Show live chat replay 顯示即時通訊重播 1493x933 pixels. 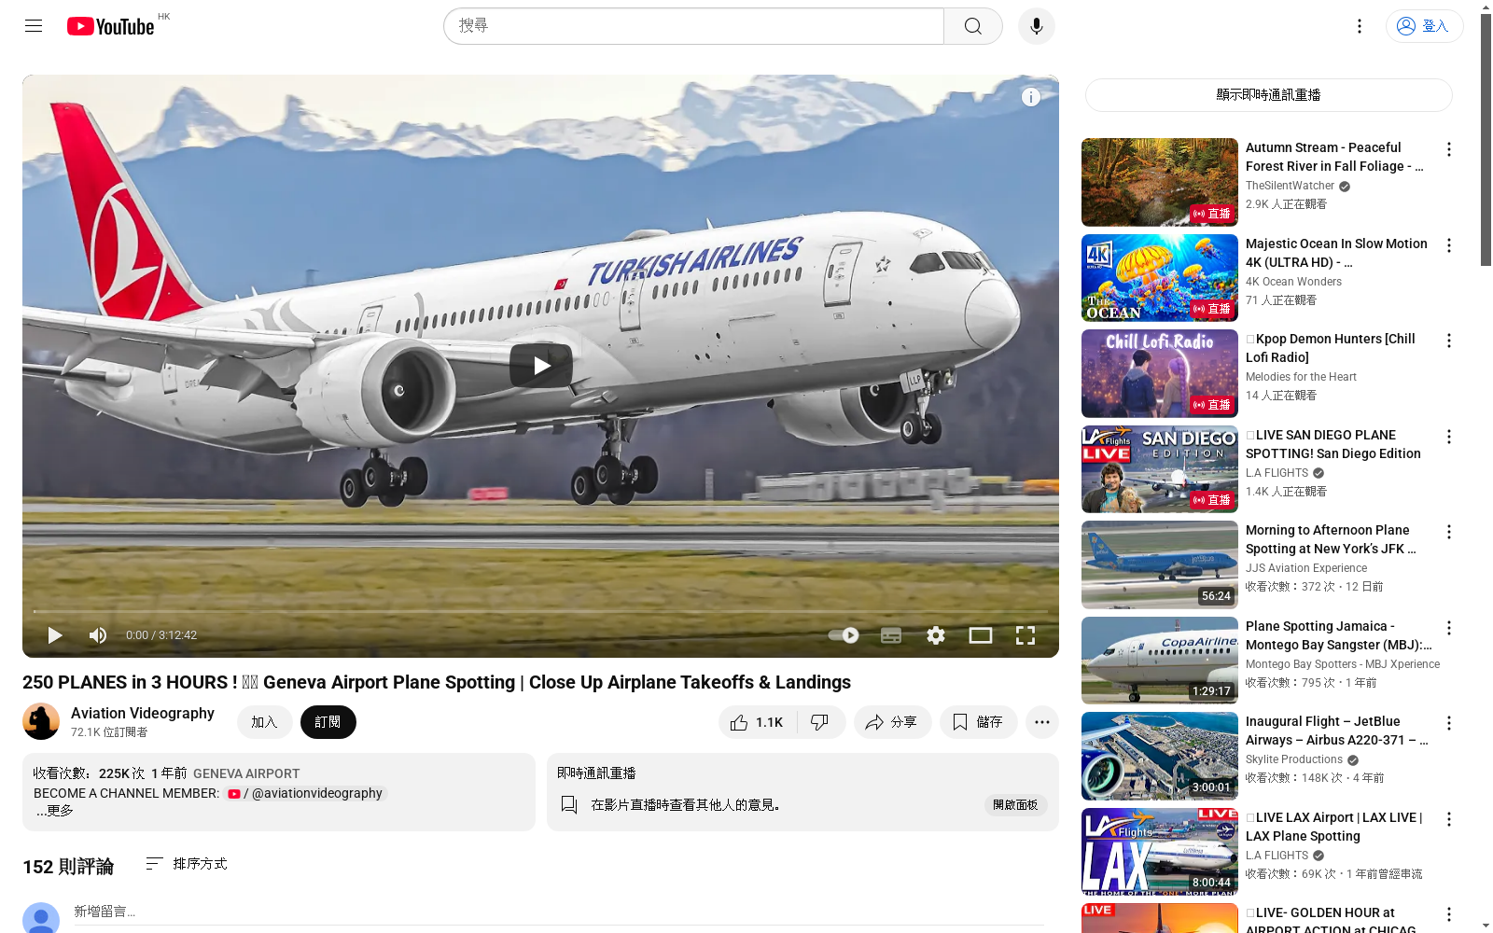click(1268, 95)
